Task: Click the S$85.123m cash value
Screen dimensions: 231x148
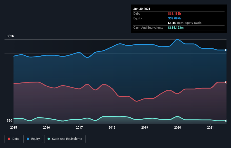Action: coord(176,28)
